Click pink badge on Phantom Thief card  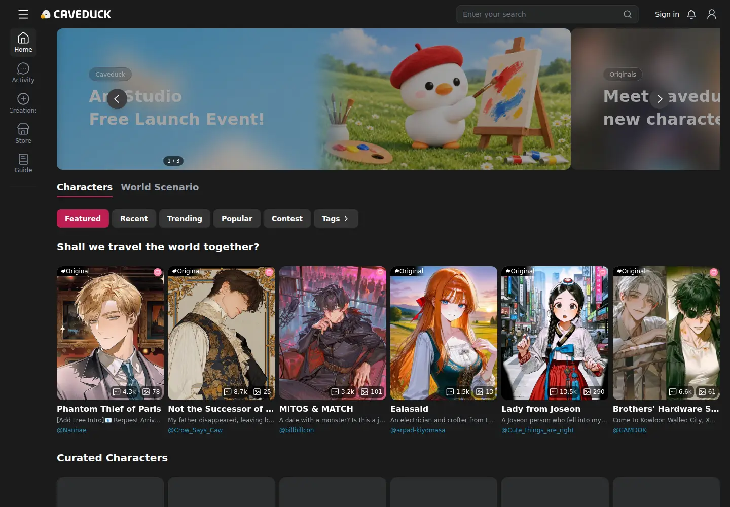pos(158,272)
